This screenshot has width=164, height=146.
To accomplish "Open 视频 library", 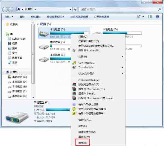I will (x=15, y=43).
